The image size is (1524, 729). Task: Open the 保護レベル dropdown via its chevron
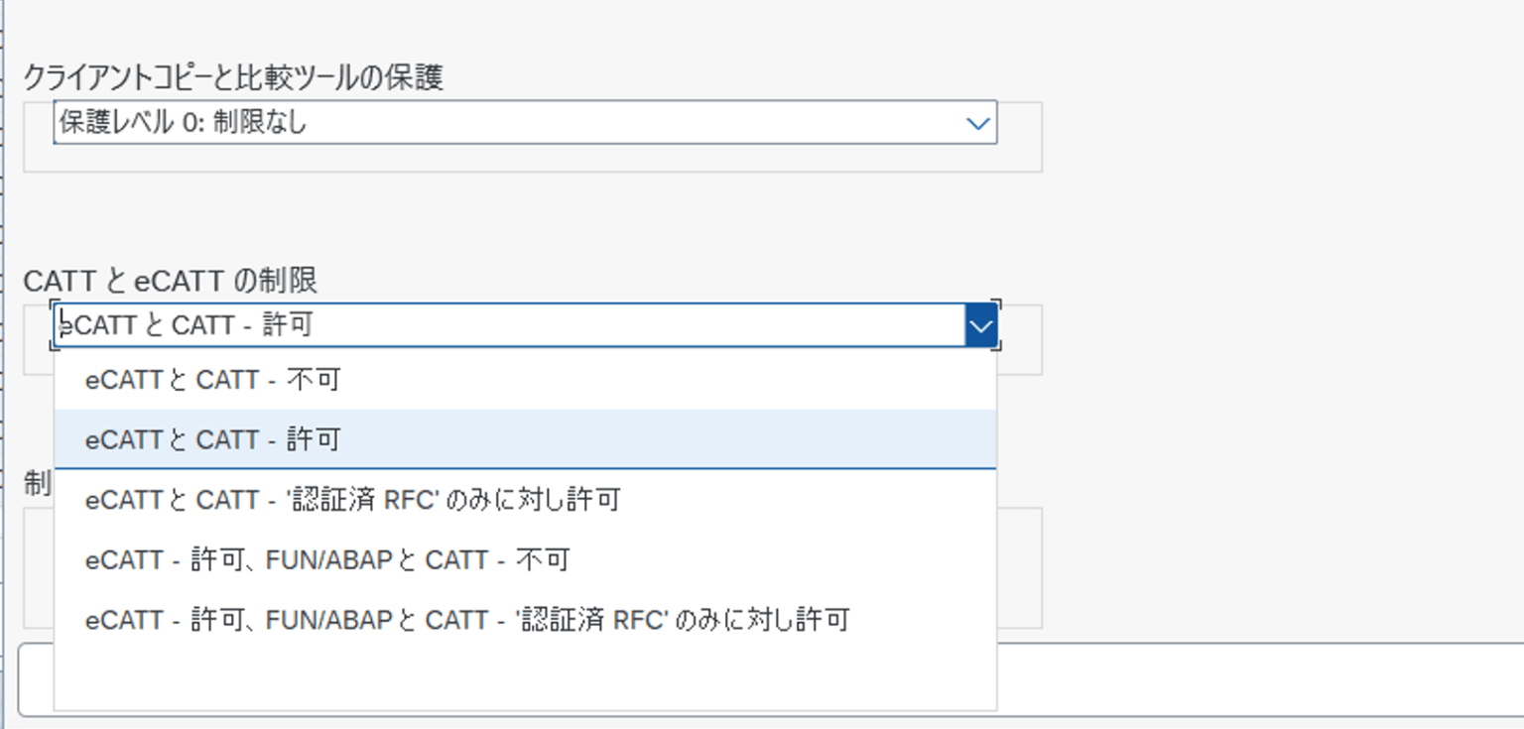pyautogui.click(x=977, y=123)
